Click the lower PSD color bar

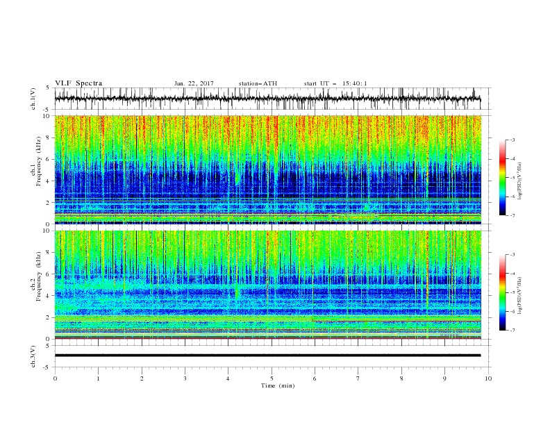click(502, 292)
